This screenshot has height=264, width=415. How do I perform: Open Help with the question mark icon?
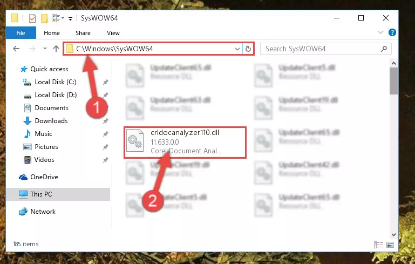click(392, 32)
